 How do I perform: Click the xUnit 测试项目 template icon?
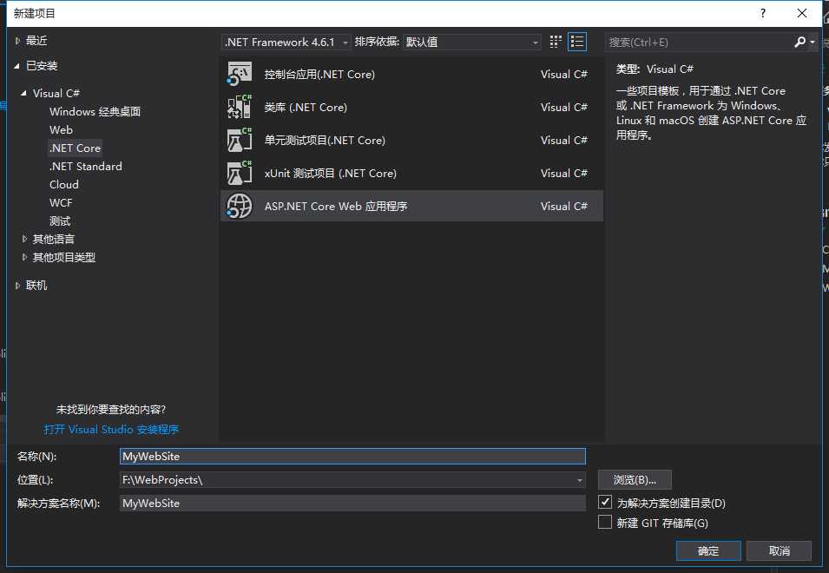[x=240, y=173]
